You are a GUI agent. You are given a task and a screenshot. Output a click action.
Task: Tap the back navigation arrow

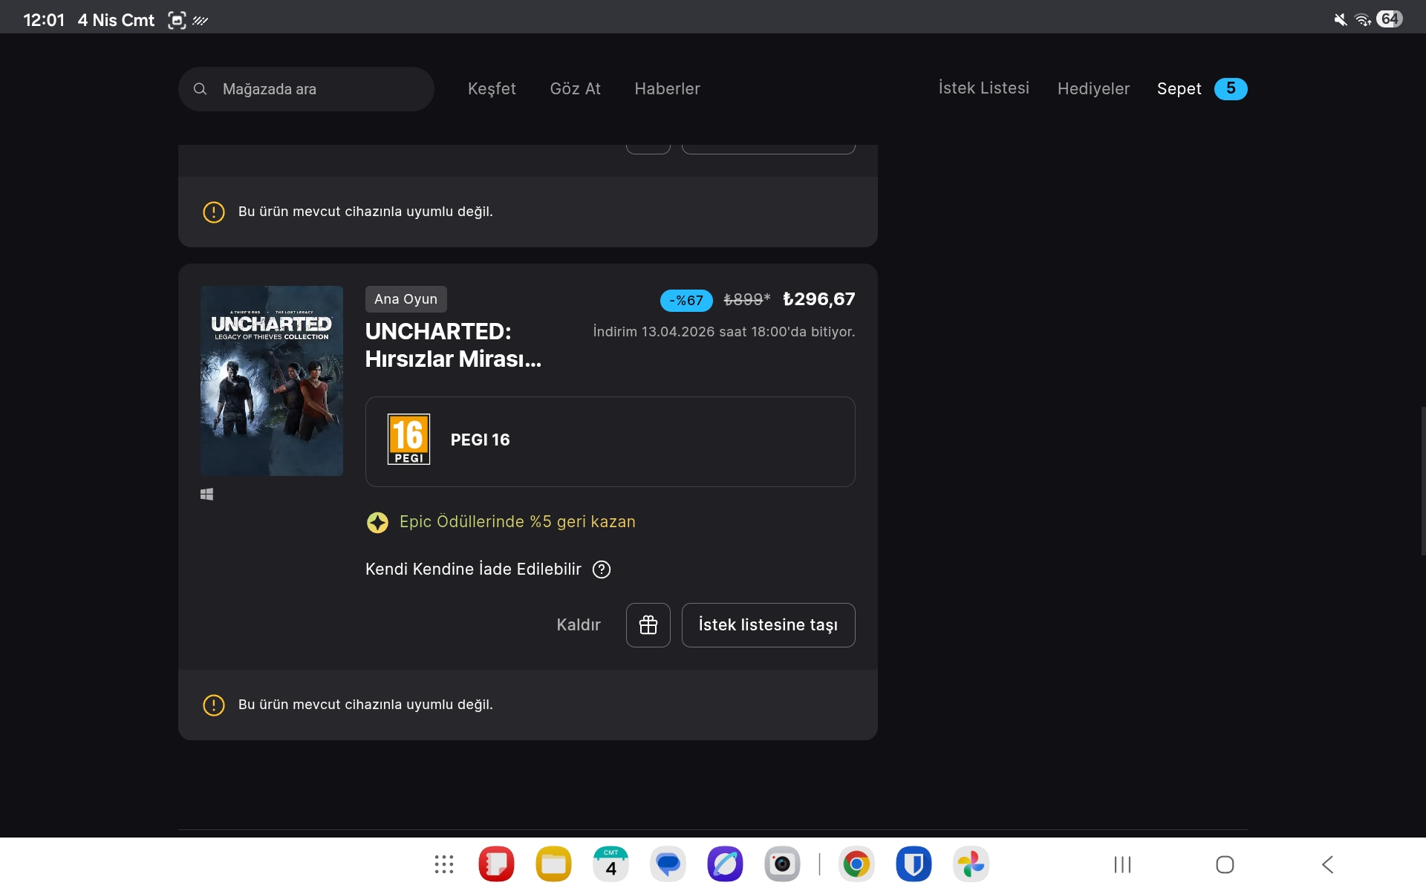(x=1328, y=864)
